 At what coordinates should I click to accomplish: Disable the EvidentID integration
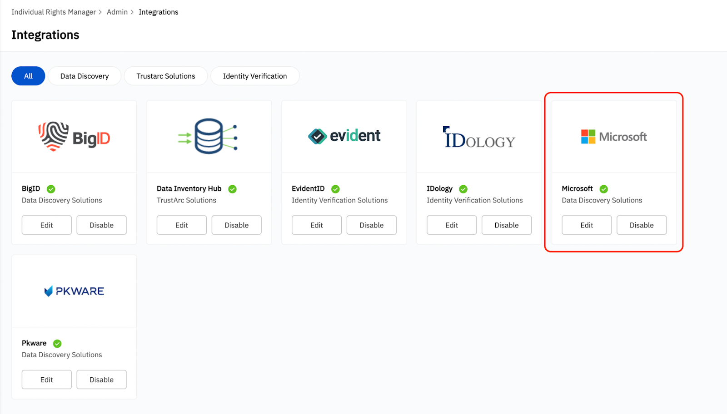click(x=372, y=225)
